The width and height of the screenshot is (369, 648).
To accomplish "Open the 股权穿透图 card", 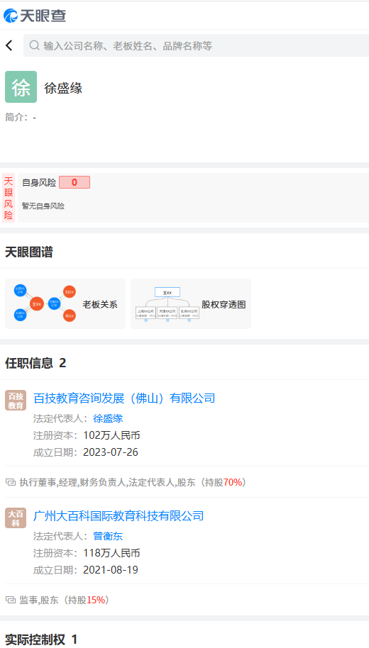I will click(191, 303).
